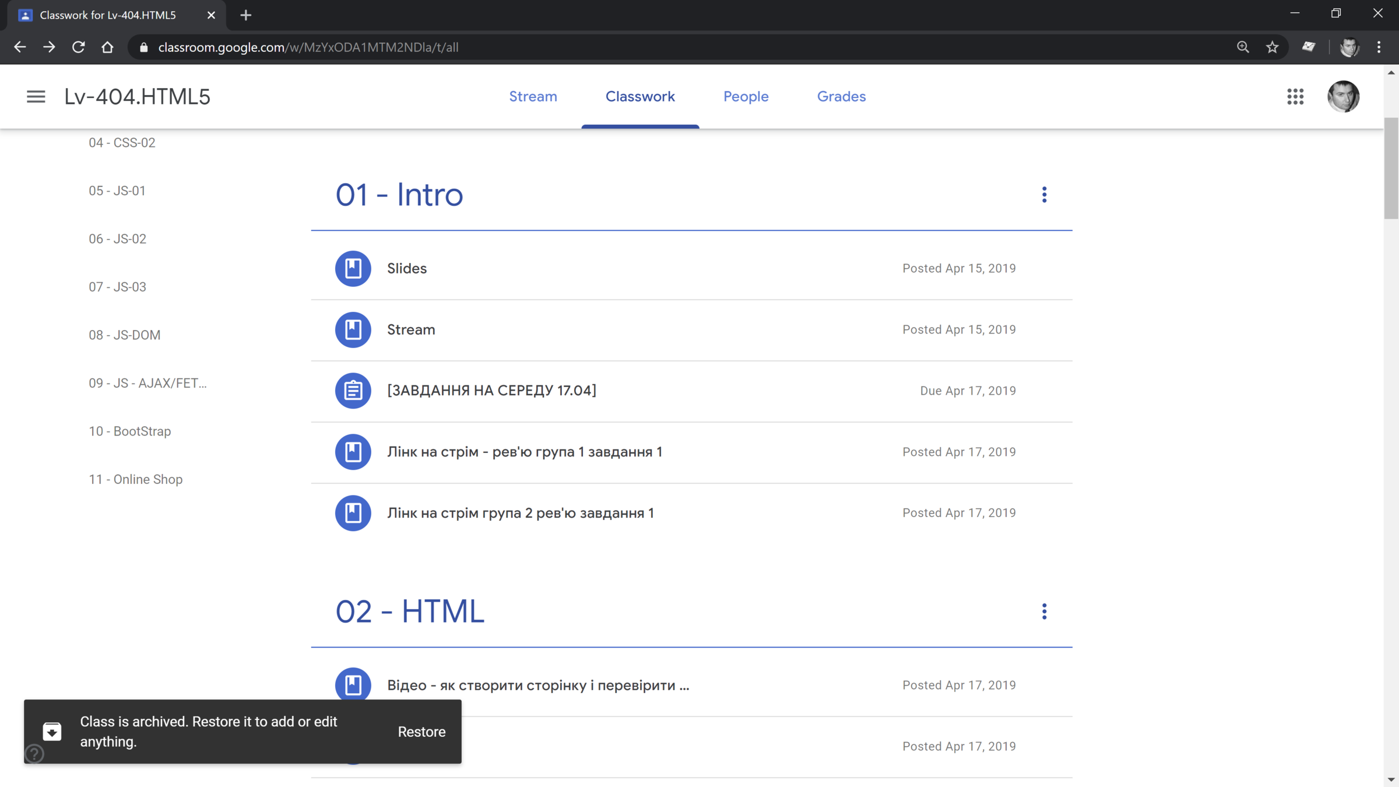Open more options for 01 - Intro
This screenshot has height=787, width=1399.
coord(1044,195)
